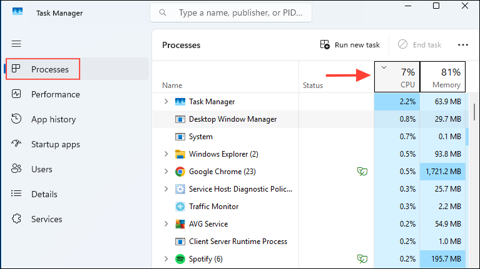Click the Task Manager app icon in title bar
The image size is (480, 269).
click(18, 12)
